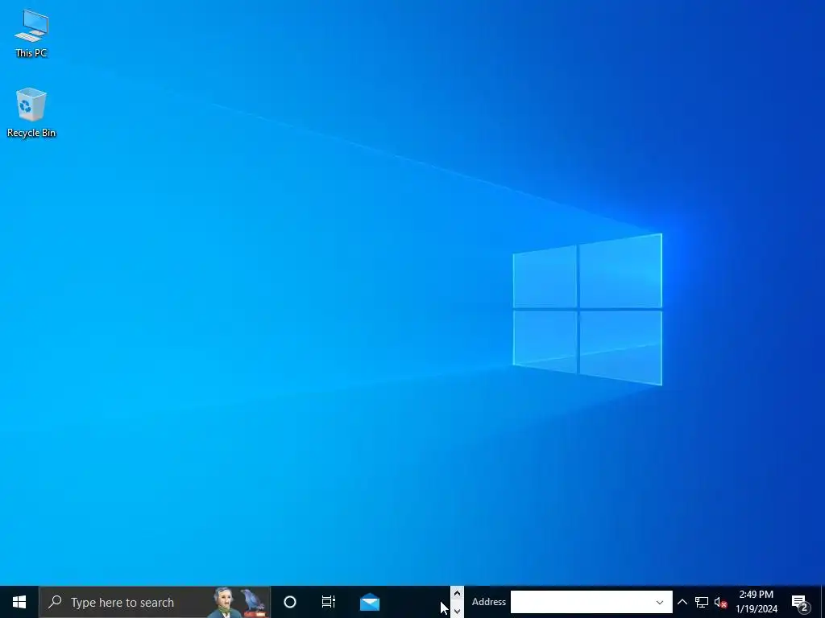Click the Address toolbar label
The width and height of the screenshot is (825, 618).
click(489, 602)
